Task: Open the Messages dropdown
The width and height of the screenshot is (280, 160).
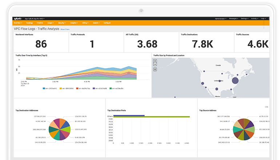Action: 233,19
